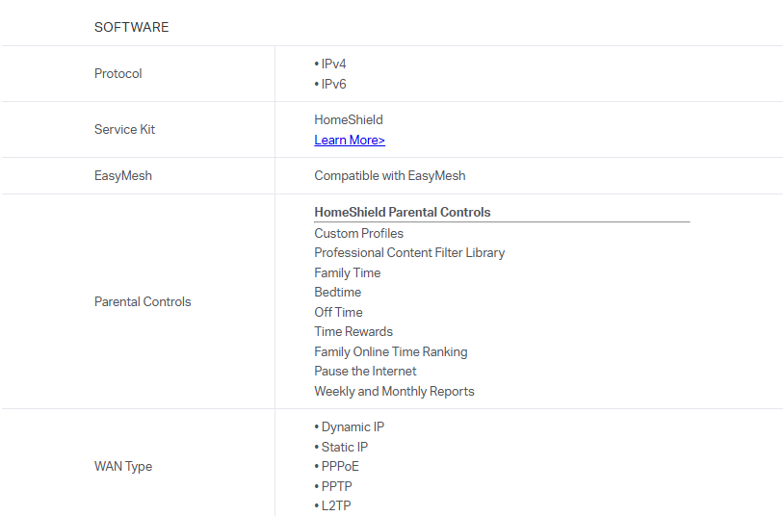Image resolution: width=784 pixels, height=516 pixels.
Task: Select the Family Time entry
Action: tap(347, 273)
